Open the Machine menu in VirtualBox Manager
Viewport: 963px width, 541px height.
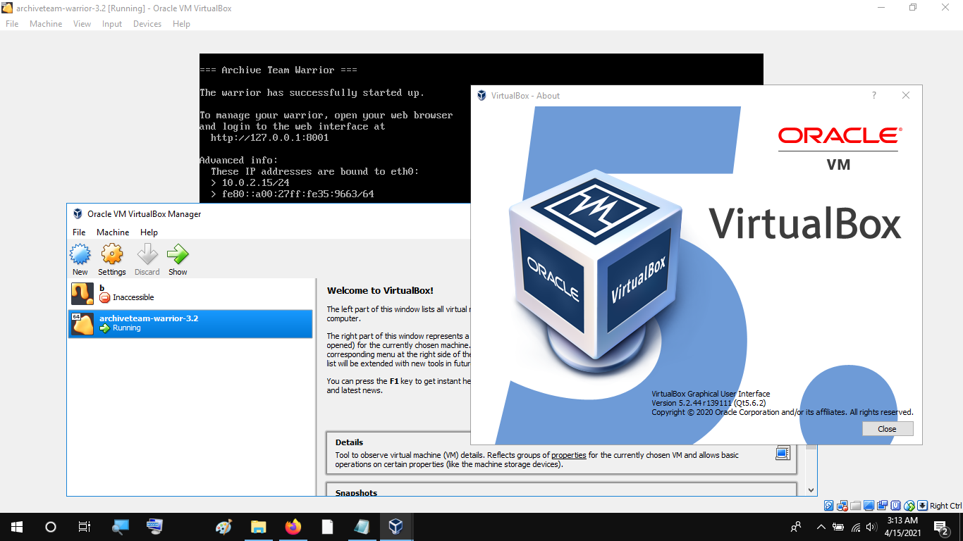coord(113,232)
